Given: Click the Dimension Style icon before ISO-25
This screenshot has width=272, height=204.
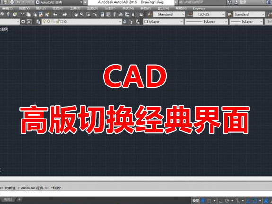Looking at the screenshot, I should (190, 14).
